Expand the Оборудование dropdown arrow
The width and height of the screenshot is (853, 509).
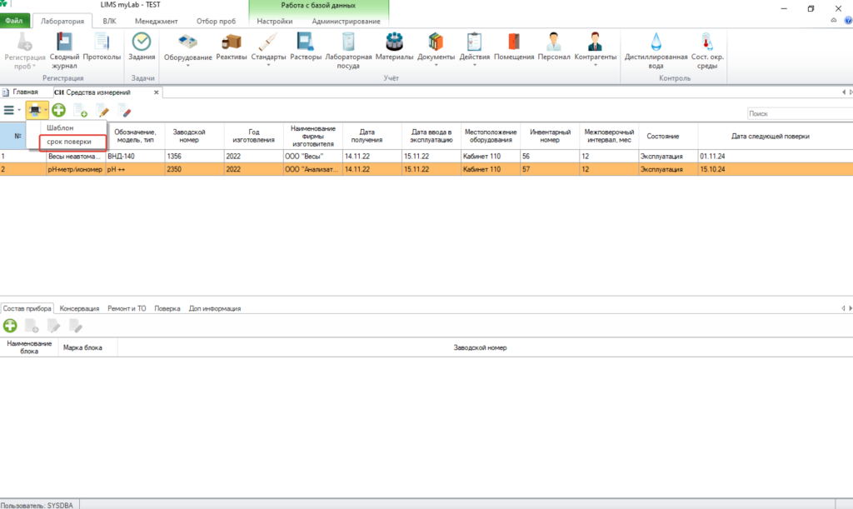(187, 66)
